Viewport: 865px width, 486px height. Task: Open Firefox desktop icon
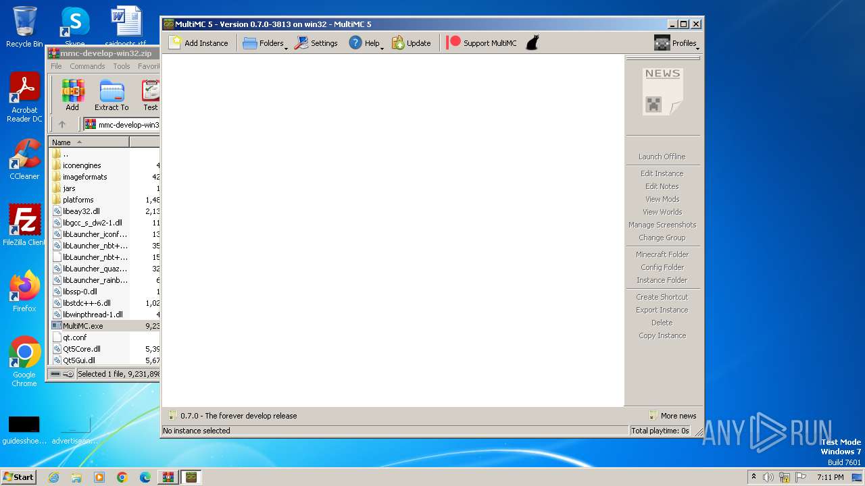click(x=24, y=292)
